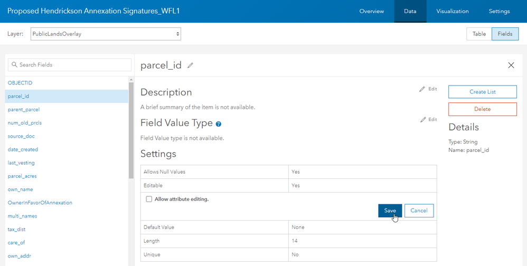This screenshot has width=527, height=266.
Task: Go to the Settings tab
Action: [499, 11]
